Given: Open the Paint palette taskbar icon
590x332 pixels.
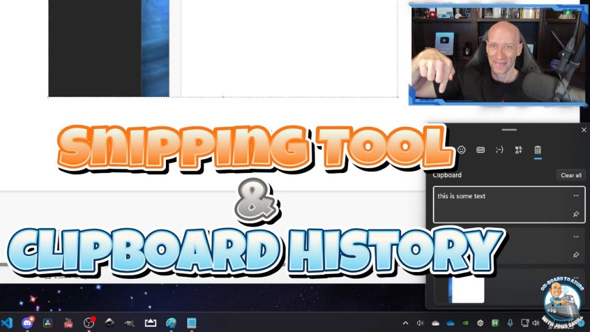Looking at the screenshot, I should pos(171,323).
